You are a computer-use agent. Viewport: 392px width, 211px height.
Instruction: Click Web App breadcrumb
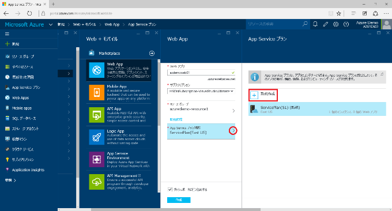point(112,24)
